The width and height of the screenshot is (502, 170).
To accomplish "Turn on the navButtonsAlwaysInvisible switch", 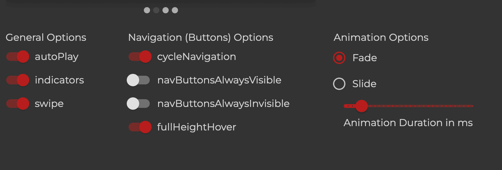I will click(x=138, y=104).
